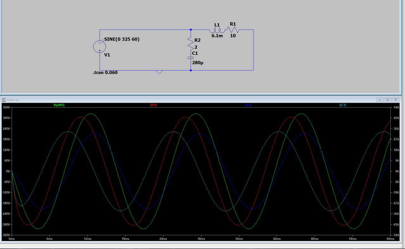Click the SINE(0 325 60) source value
The height and width of the screenshot is (249, 405).
point(122,39)
